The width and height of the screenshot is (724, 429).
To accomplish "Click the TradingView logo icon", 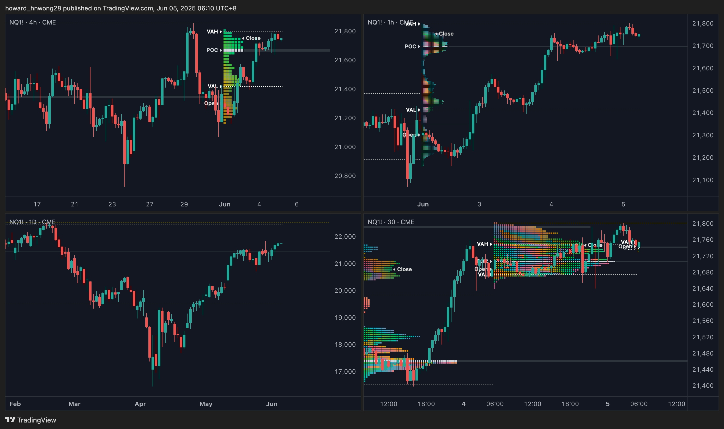I will [10, 420].
